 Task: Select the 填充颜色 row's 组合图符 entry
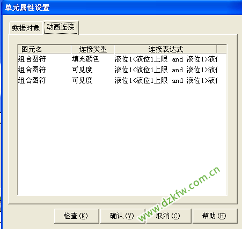(x=32, y=59)
